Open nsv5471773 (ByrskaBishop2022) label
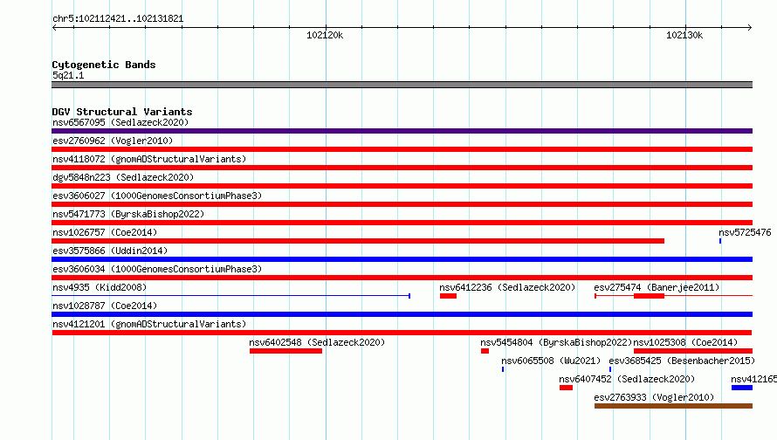The height and width of the screenshot is (440, 777). (x=128, y=214)
